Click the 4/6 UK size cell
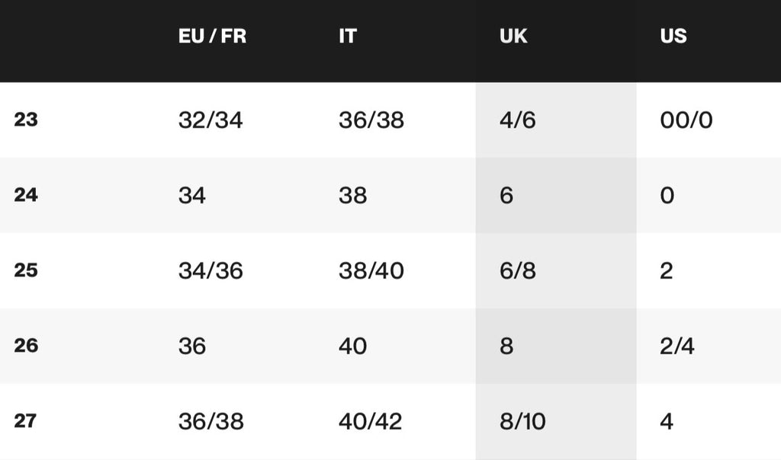 (x=518, y=120)
